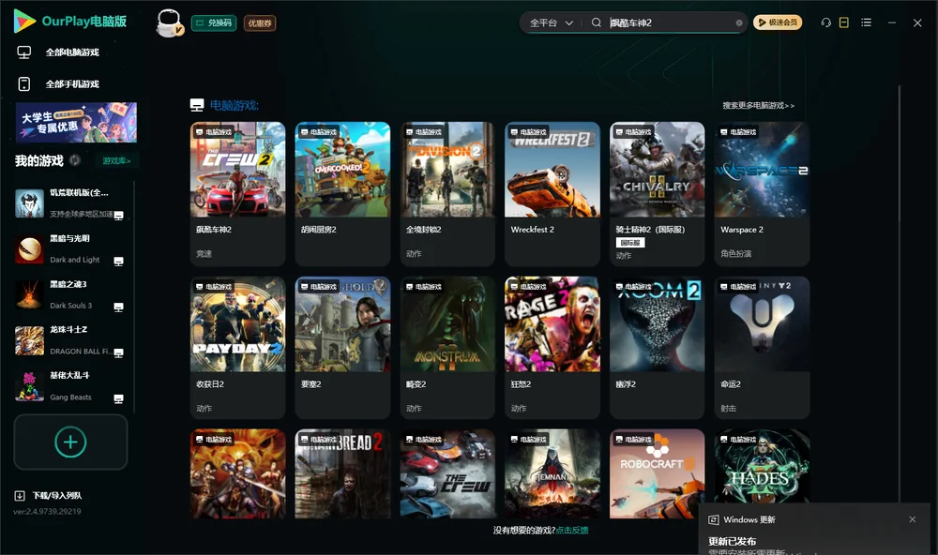This screenshot has height=555, width=938.
Task: Expand the 全平台 platform dropdown
Action: [x=551, y=22]
